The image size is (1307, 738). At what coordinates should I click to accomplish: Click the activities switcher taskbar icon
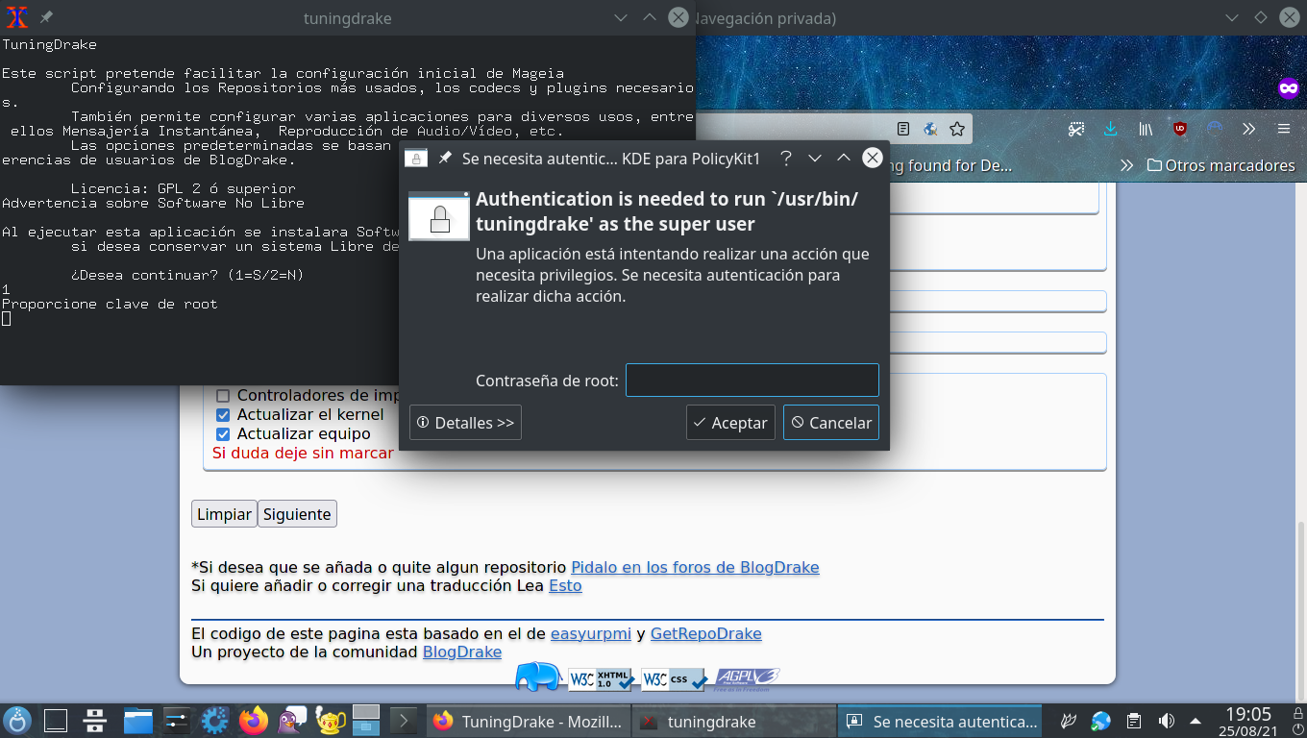tap(94, 721)
